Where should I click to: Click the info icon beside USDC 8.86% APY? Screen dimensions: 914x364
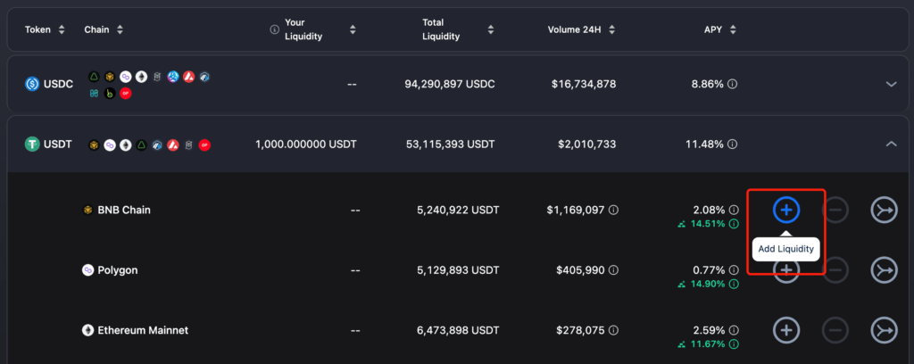coord(732,84)
